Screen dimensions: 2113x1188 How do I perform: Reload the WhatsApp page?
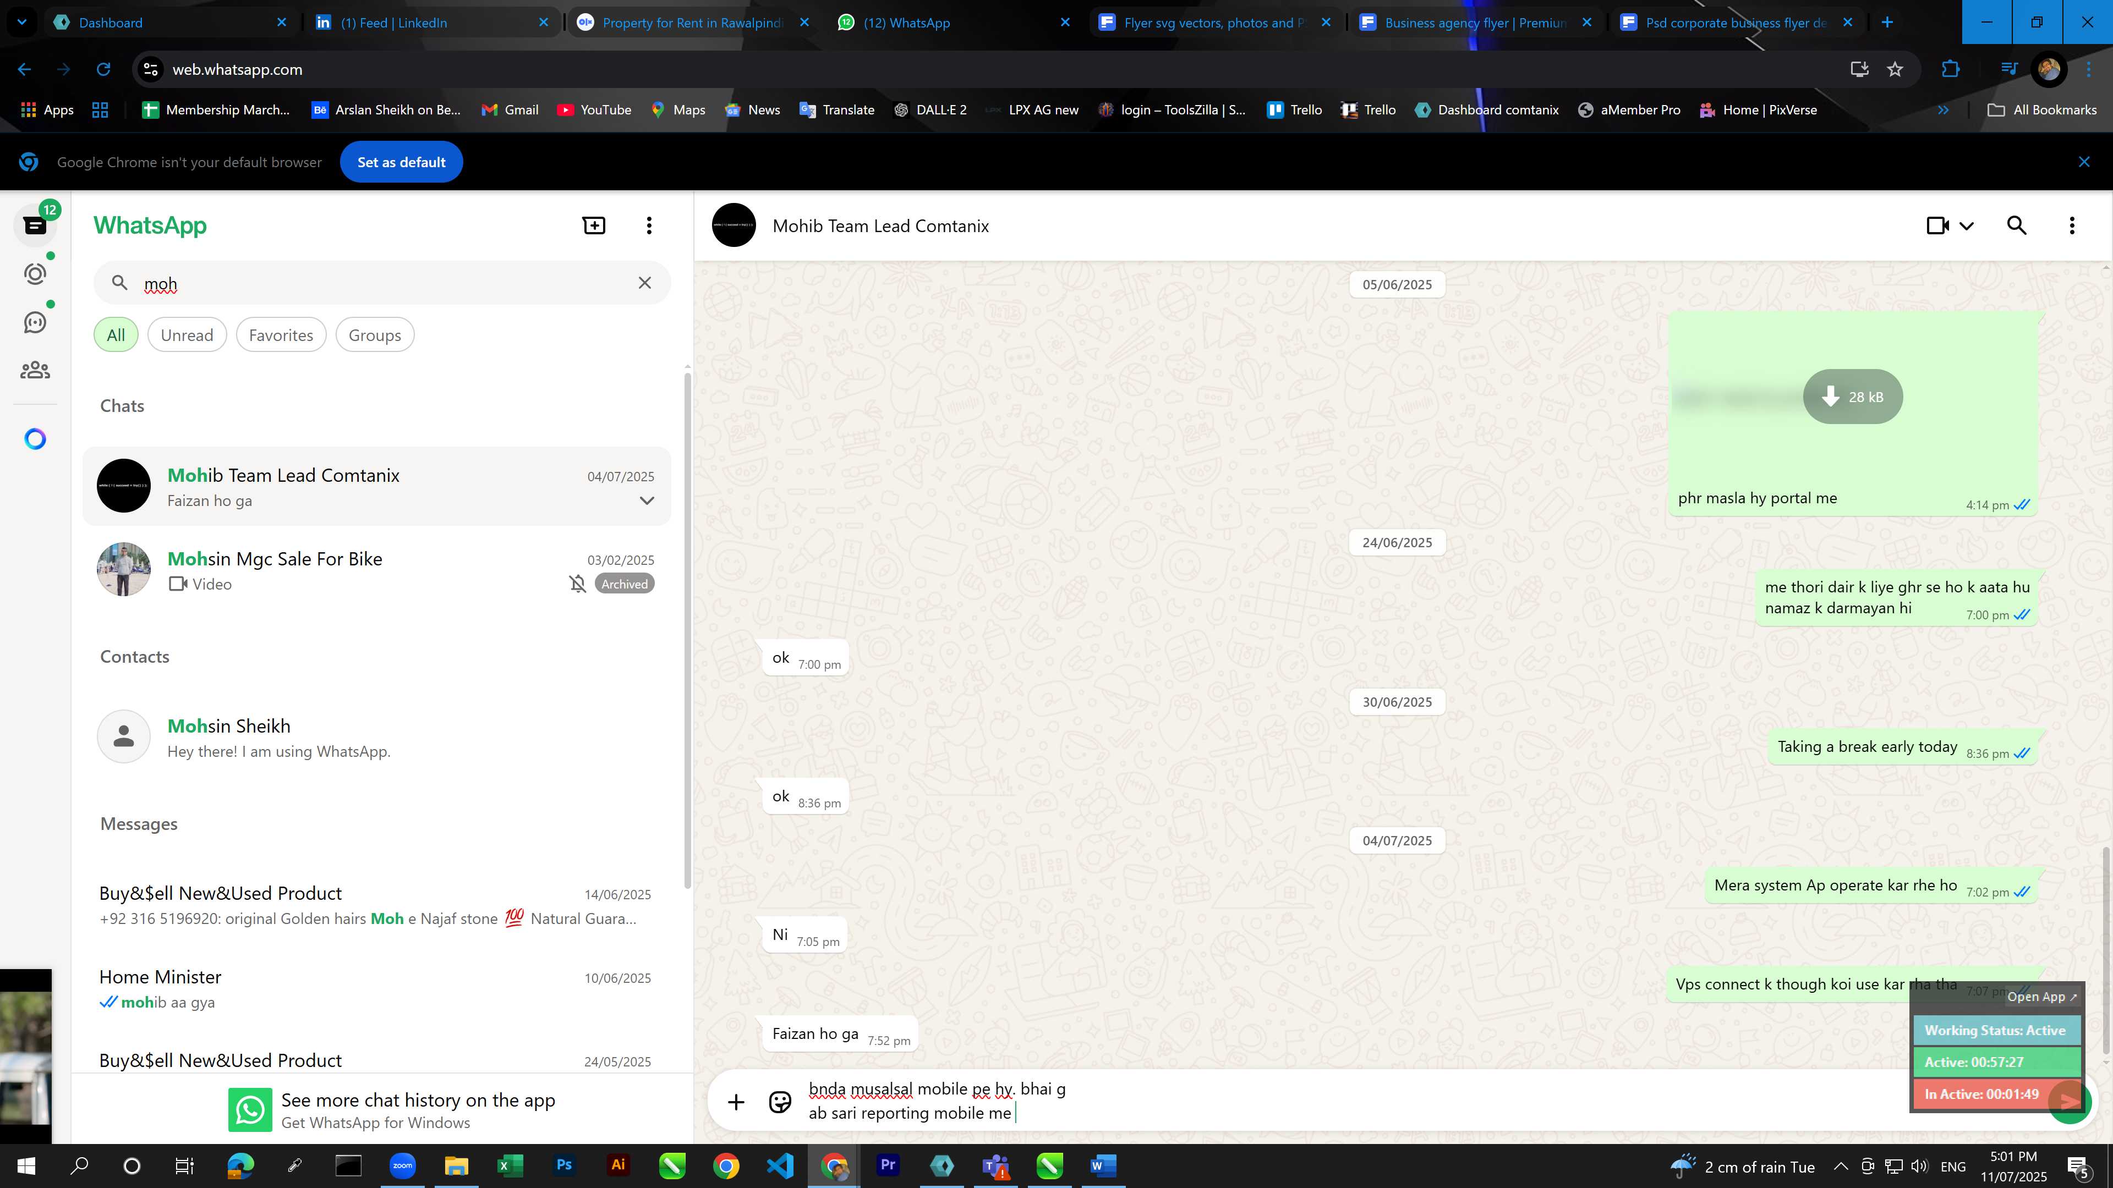coord(103,70)
